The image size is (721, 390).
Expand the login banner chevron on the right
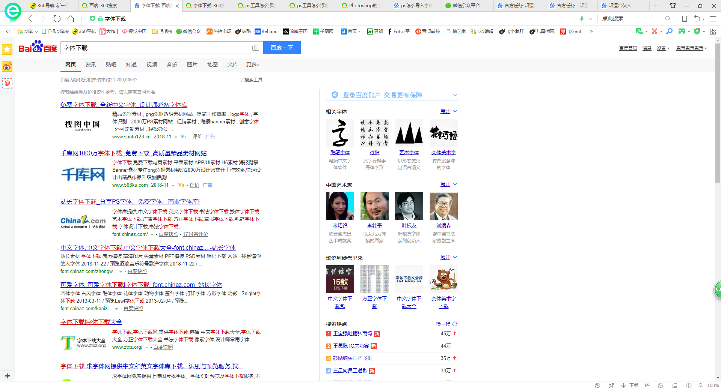tap(455, 95)
